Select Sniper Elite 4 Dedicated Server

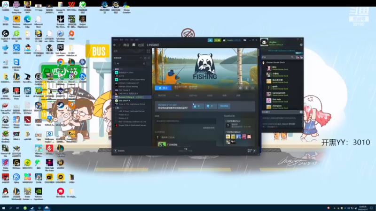click(132, 125)
